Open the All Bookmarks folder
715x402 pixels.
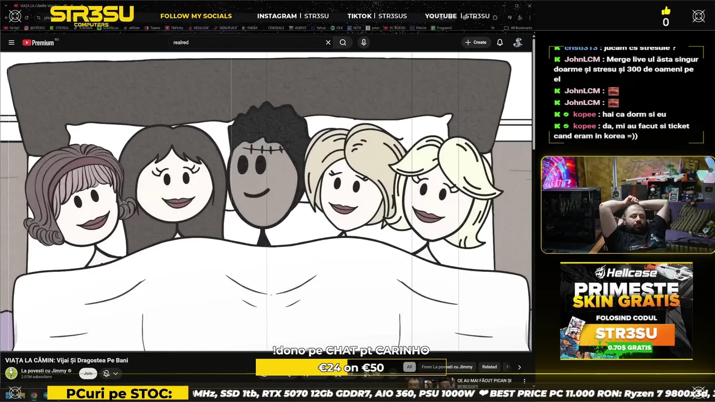[518, 27]
